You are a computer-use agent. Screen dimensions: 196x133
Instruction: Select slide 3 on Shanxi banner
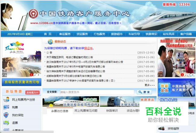click(38, 75)
